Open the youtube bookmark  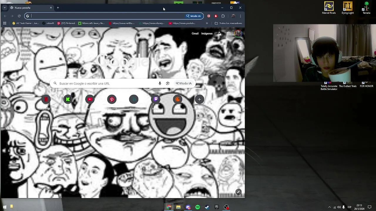(182, 23)
